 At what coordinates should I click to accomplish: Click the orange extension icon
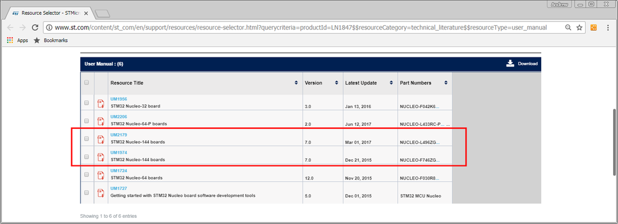coord(593,28)
